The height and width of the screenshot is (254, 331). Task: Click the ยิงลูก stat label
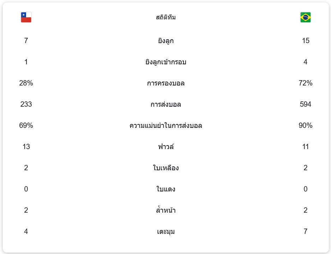[165, 41]
